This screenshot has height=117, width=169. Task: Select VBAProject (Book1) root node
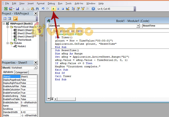pyautogui.click(x=21, y=24)
